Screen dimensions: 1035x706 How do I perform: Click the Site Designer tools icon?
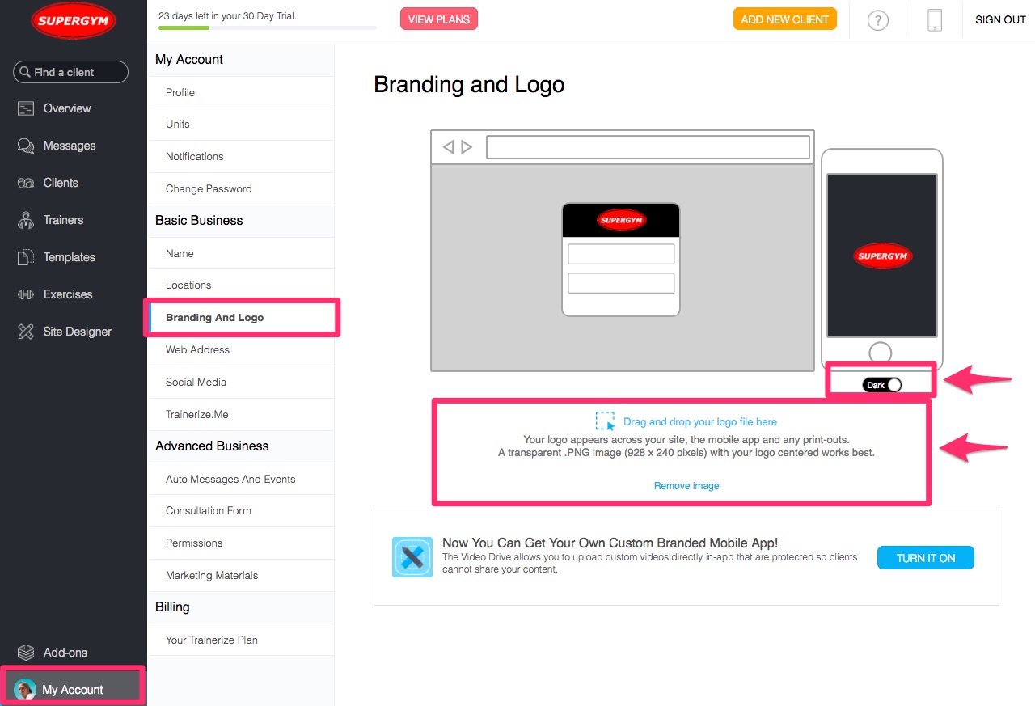point(26,332)
